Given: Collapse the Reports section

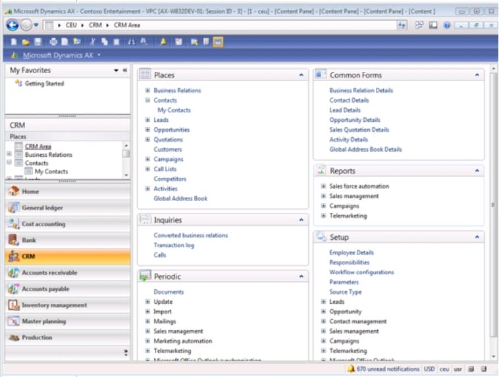Looking at the screenshot, I should 477,171.
